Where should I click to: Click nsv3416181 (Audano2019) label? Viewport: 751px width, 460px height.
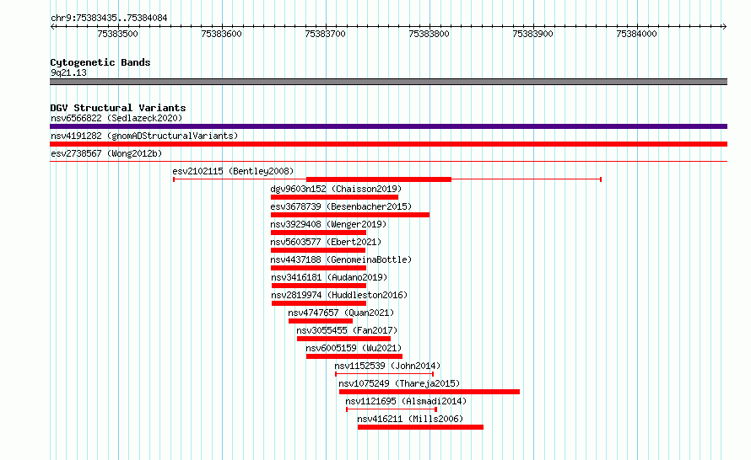click(330, 277)
